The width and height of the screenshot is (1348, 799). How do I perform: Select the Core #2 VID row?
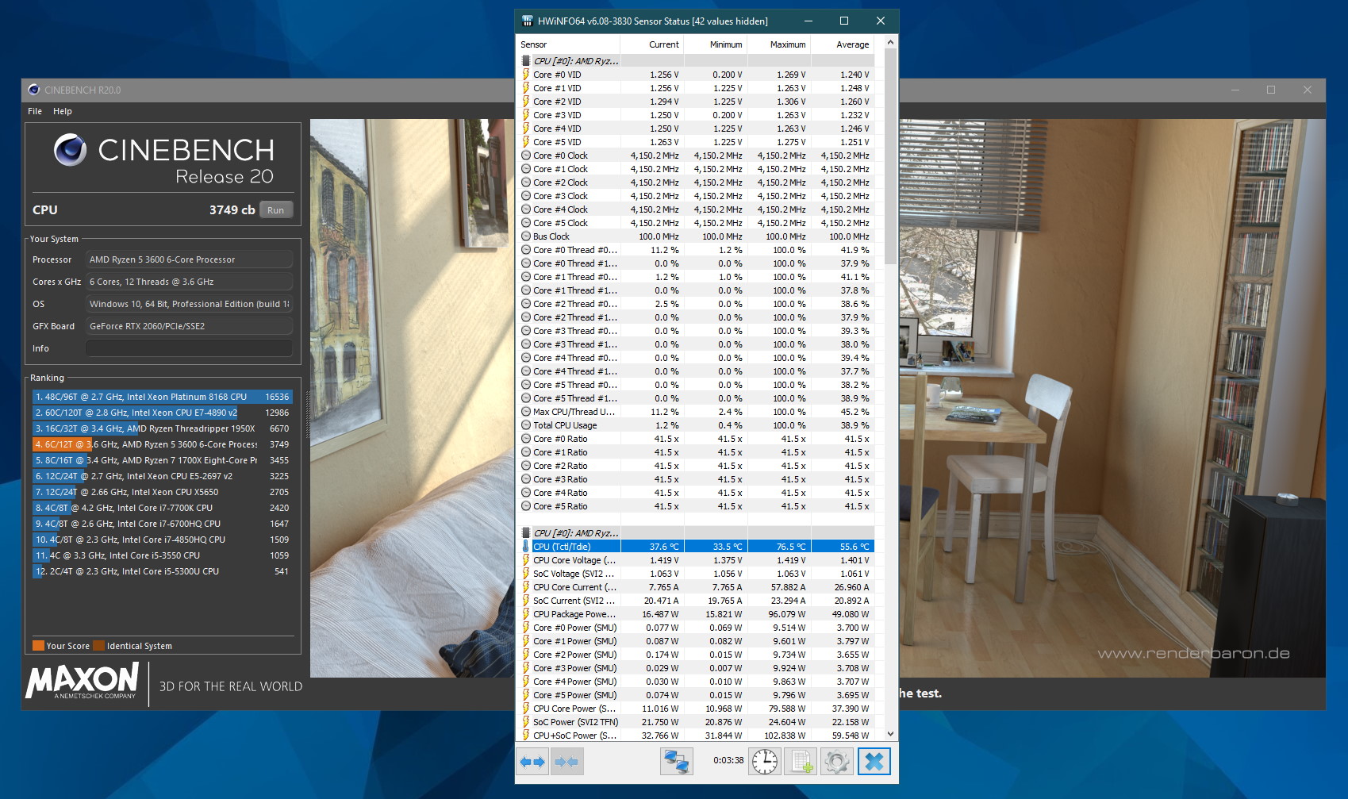pos(696,102)
